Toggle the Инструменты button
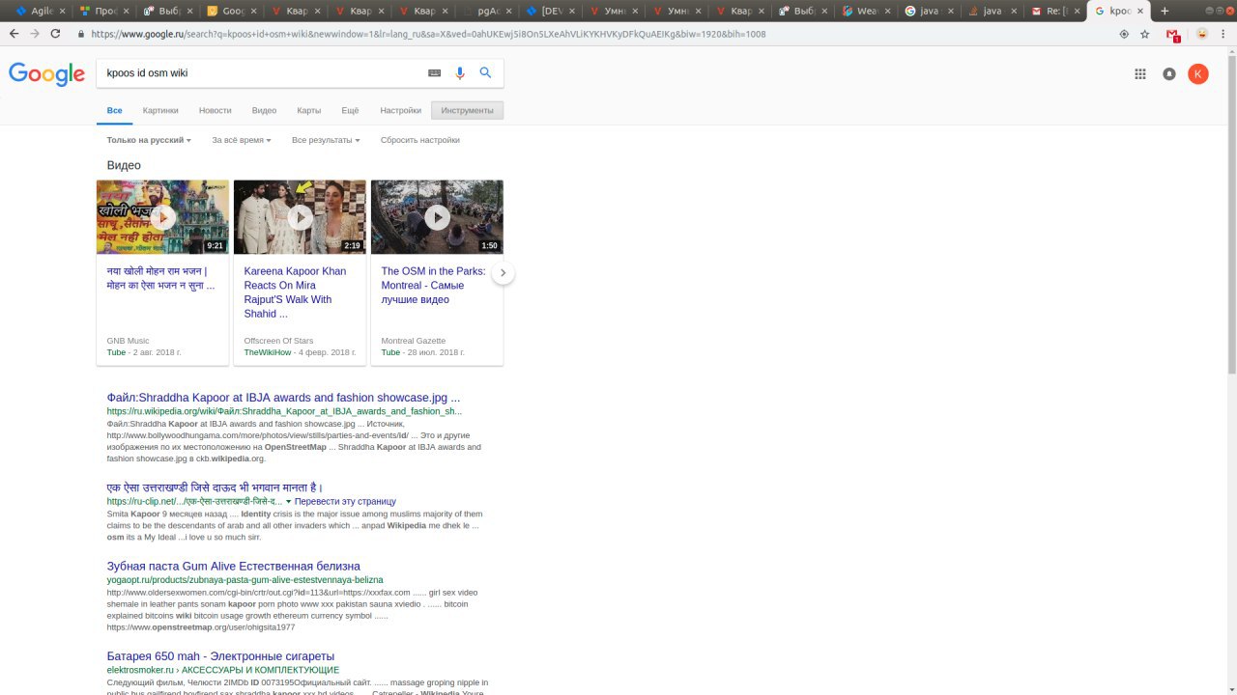Viewport: 1237px width, 695px height. pyautogui.click(x=467, y=110)
